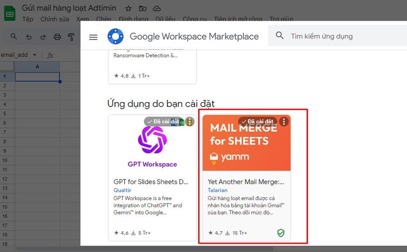Screen dimensions: 407x252
Task: Open the Marketplace hamburger menu
Action: [x=93, y=37]
